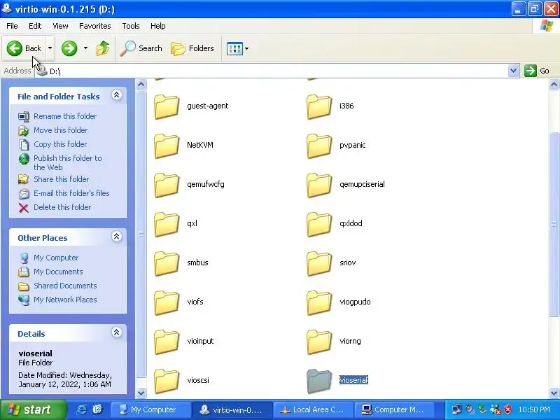
Task: Switch to My Computer taskbar window
Action: click(x=150, y=409)
